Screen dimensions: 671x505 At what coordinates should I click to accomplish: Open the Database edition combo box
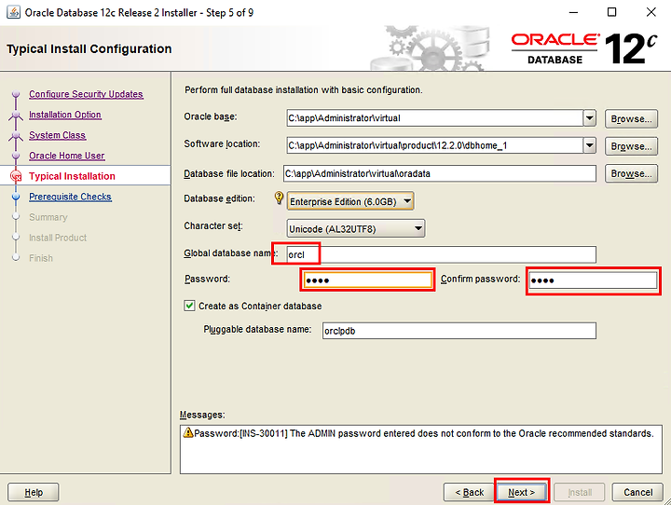point(350,200)
